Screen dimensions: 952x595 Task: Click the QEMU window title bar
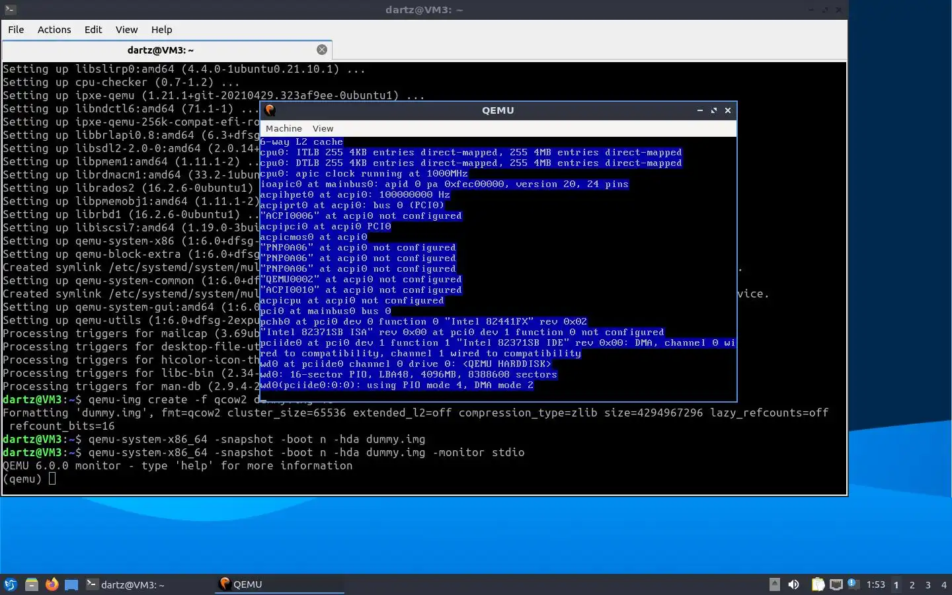498,110
